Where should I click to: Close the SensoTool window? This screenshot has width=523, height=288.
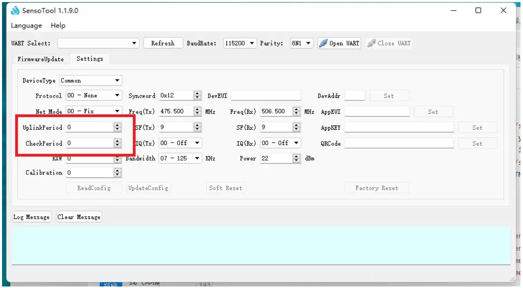tap(503, 10)
